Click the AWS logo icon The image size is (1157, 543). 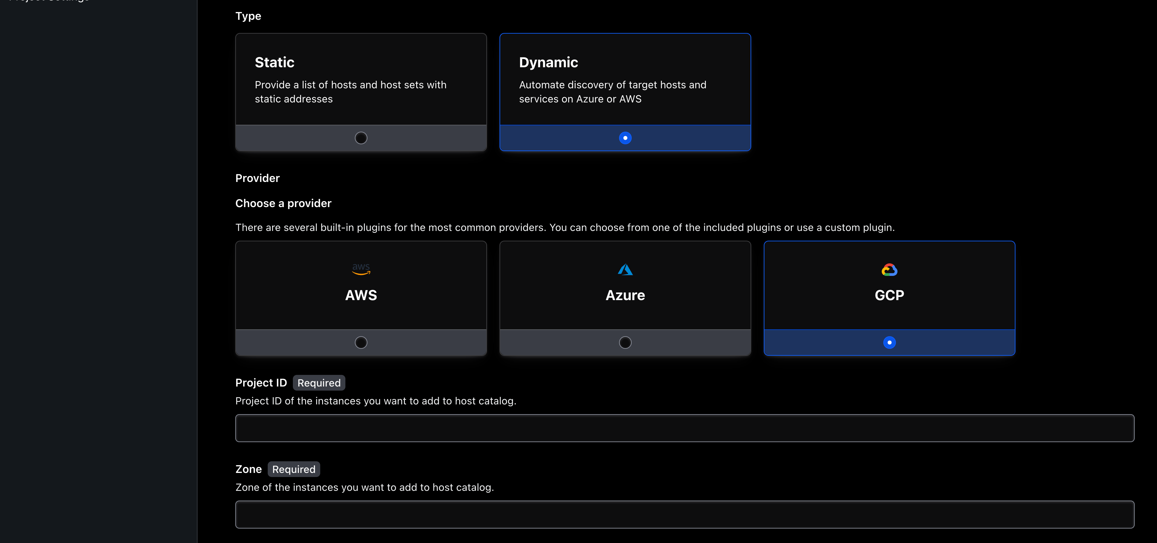point(361,269)
